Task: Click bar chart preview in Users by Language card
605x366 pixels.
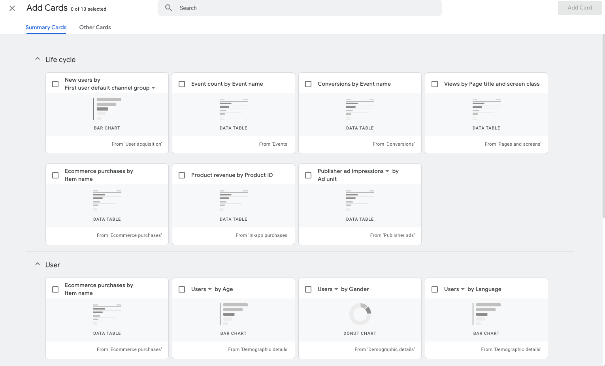Action: tap(486, 314)
